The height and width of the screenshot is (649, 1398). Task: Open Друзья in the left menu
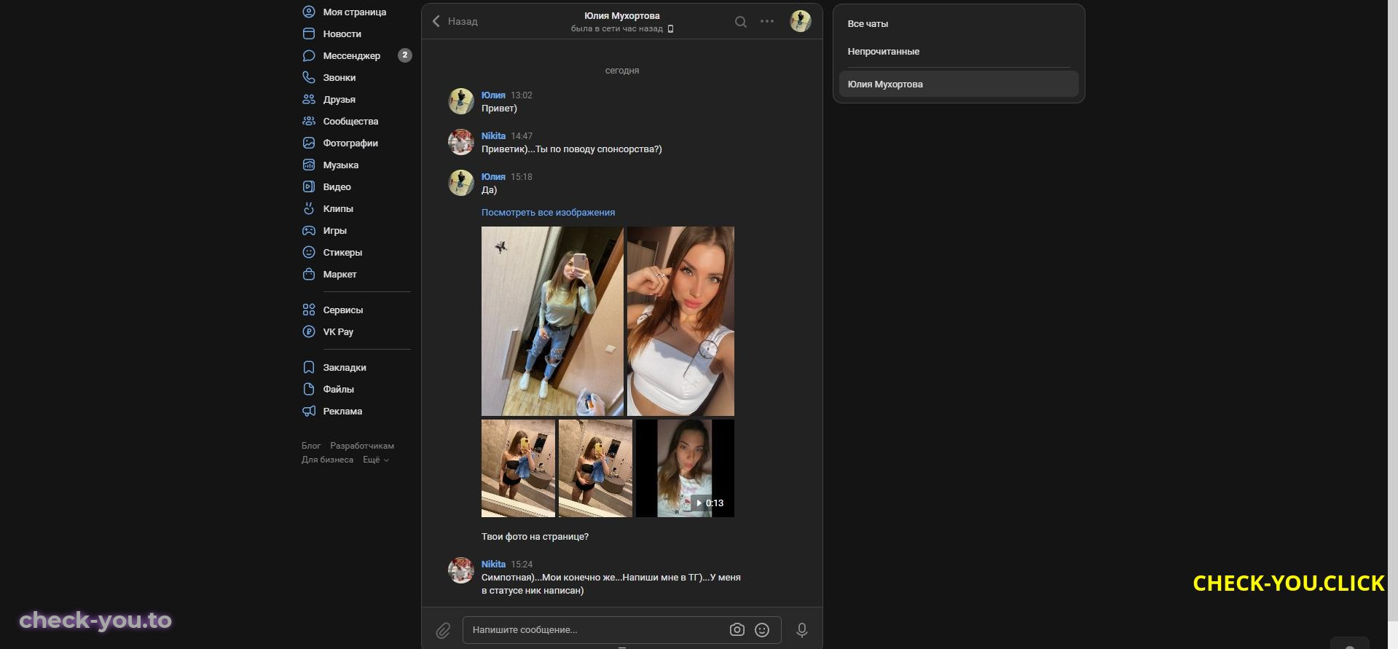pyautogui.click(x=339, y=99)
